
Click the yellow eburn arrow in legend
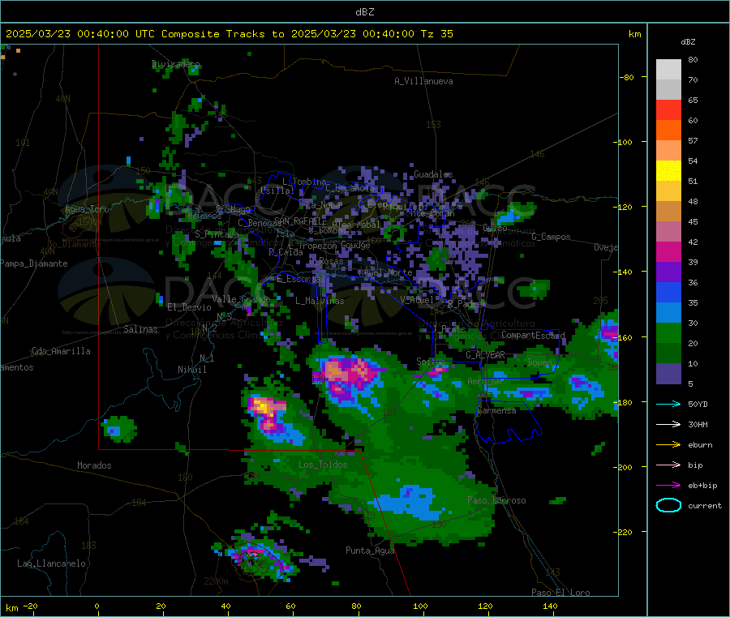pyautogui.click(x=668, y=445)
